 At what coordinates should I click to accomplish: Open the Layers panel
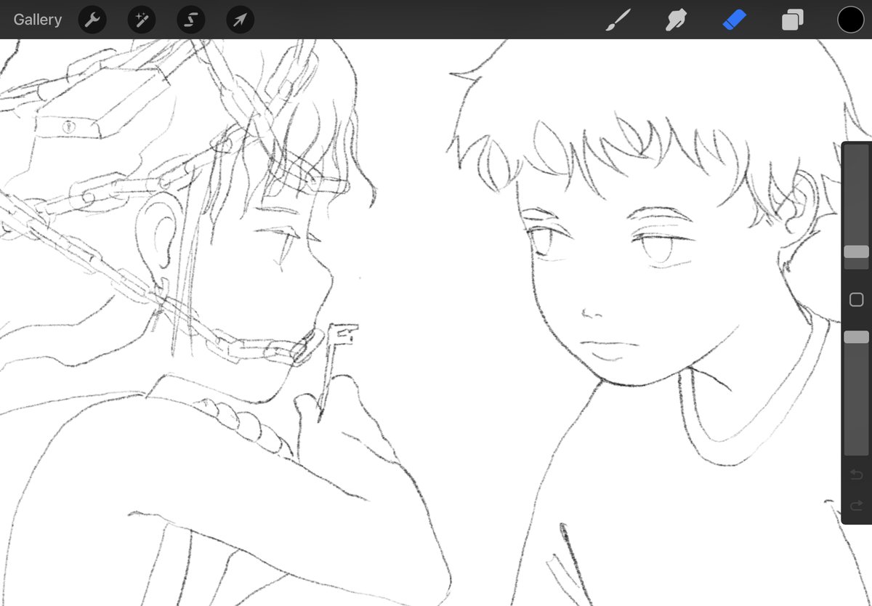coord(792,20)
